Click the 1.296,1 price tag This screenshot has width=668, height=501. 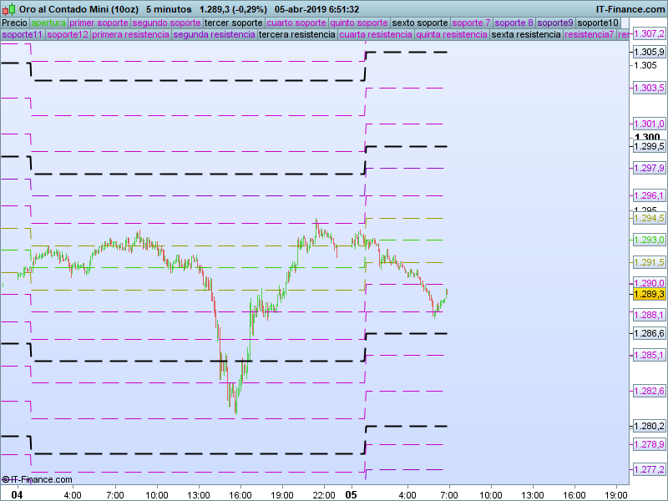click(x=649, y=195)
